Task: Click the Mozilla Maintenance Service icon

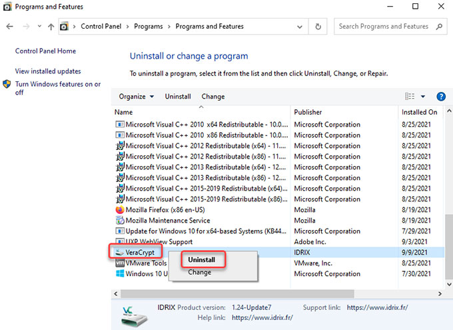Action: [x=120, y=221]
